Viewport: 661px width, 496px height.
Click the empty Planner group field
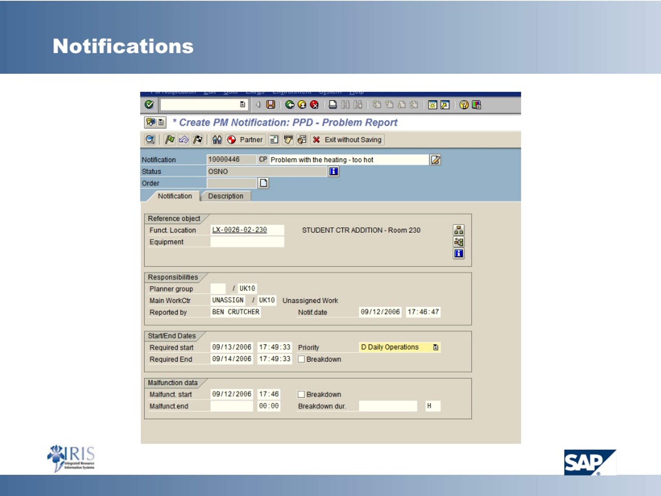click(218, 289)
